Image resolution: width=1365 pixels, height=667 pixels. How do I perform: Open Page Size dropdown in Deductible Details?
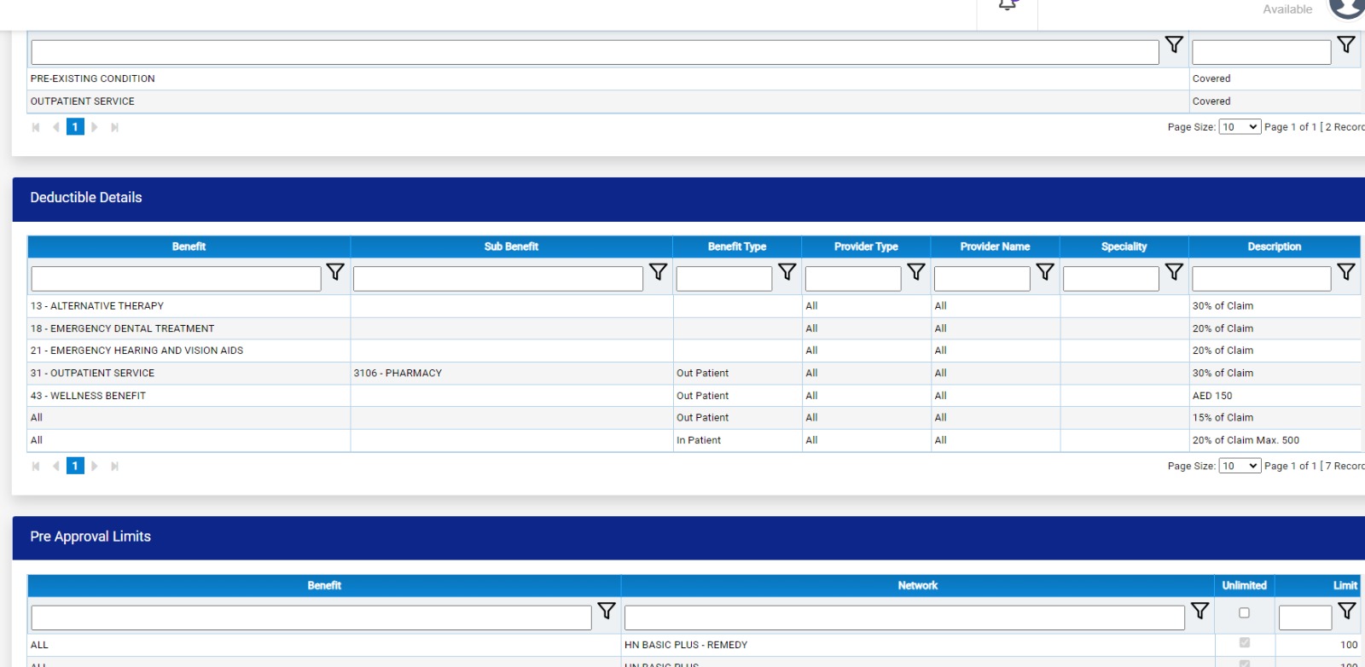click(1240, 466)
